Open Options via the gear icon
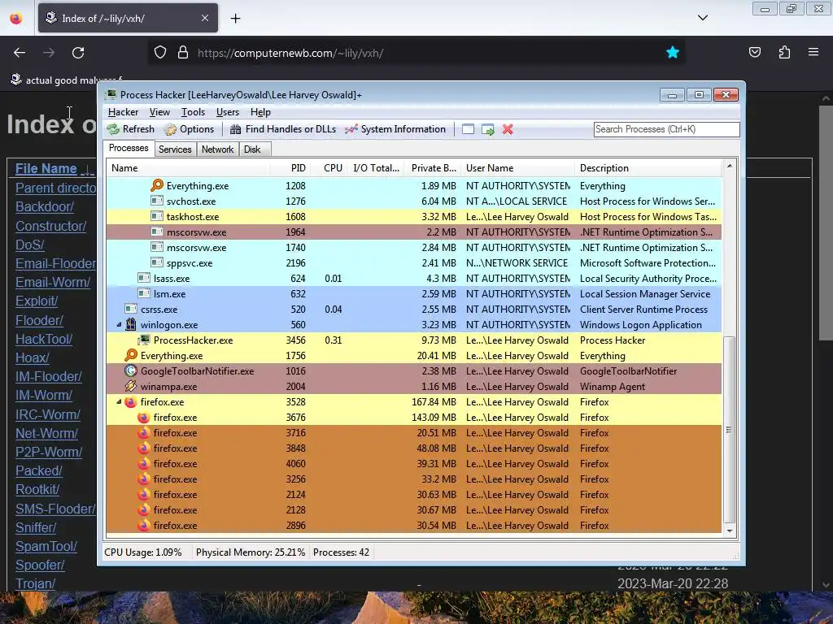Viewport: 833px width, 624px height. (x=170, y=129)
